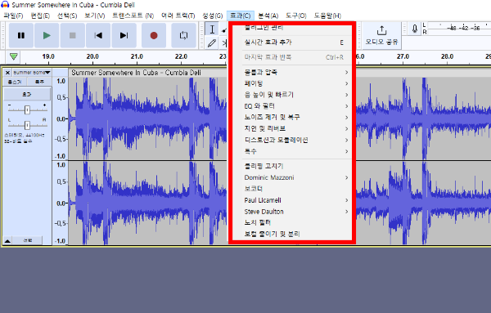
Task: Start playback with the green Play button
Action: coord(47,35)
